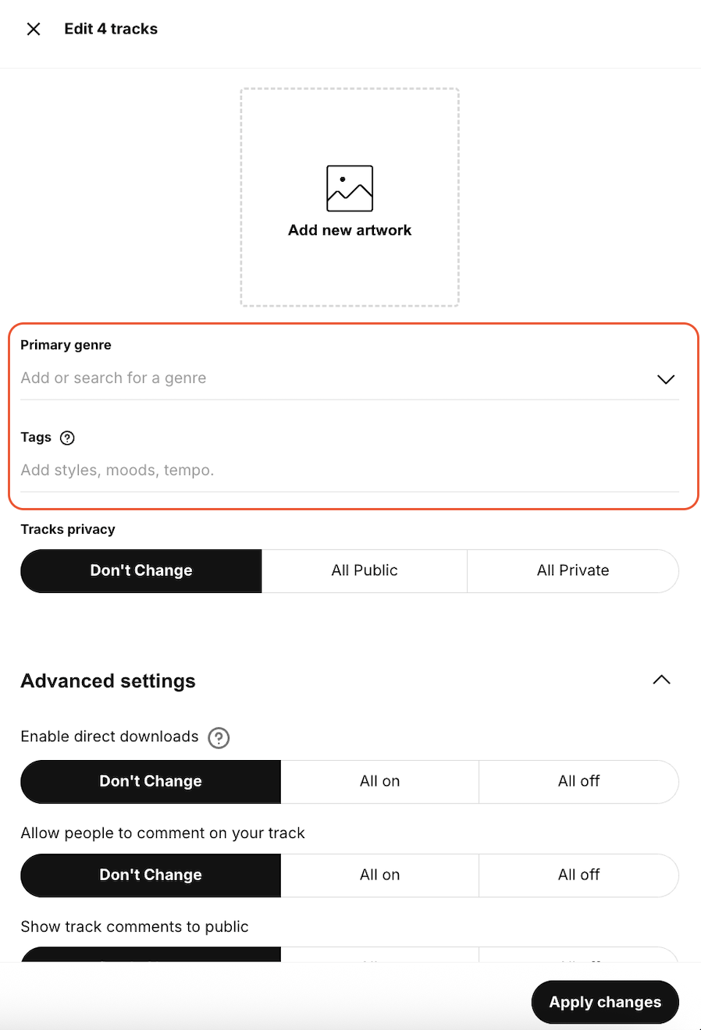Click the artwork image placeholder icon
701x1030 pixels.
(x=350, y=188)
